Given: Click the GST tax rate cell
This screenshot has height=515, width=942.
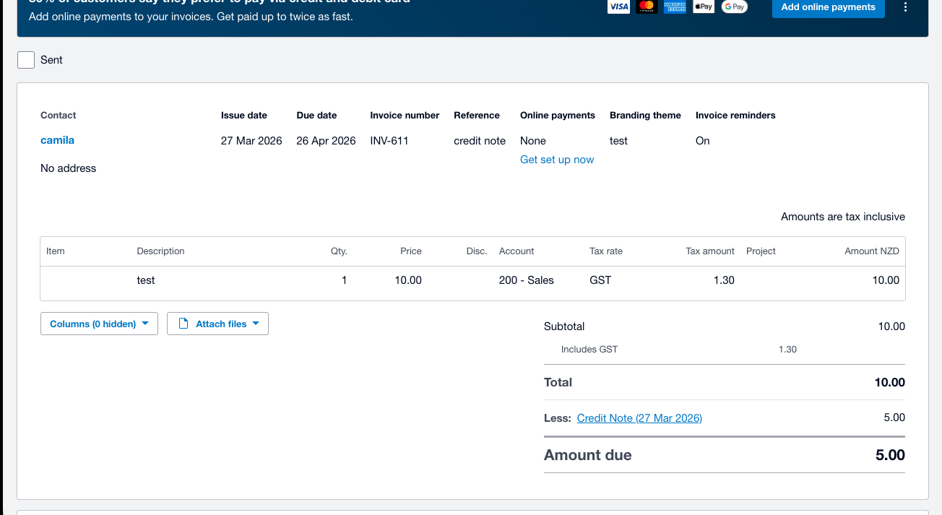Looking at the screenshot, I should click(600, 280).
